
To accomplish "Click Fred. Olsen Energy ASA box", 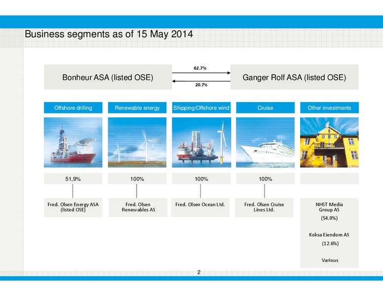I will pyautogui.click(x=73, y=207).
